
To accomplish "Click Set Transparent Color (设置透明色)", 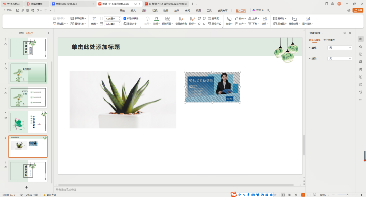I will (181, 21).
